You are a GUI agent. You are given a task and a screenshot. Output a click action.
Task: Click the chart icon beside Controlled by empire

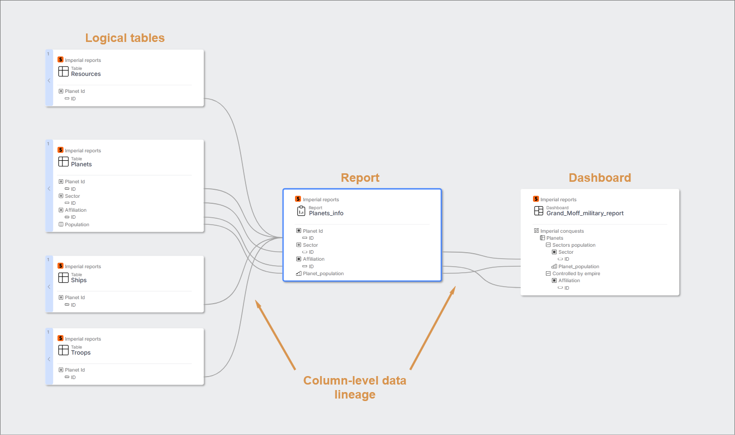(x=548, y=273)
